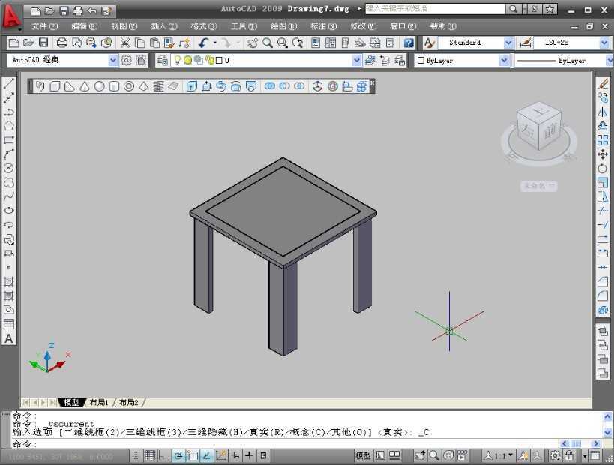Open the ISO-25 dimension style dropdown
614x465 pixels.
604,43
